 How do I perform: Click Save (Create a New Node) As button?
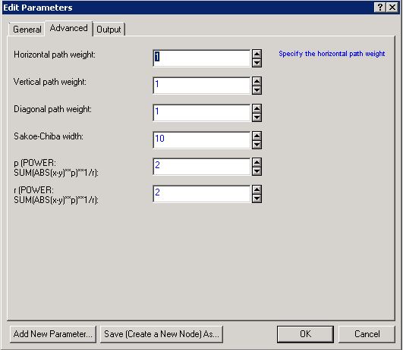pos(162,334)
